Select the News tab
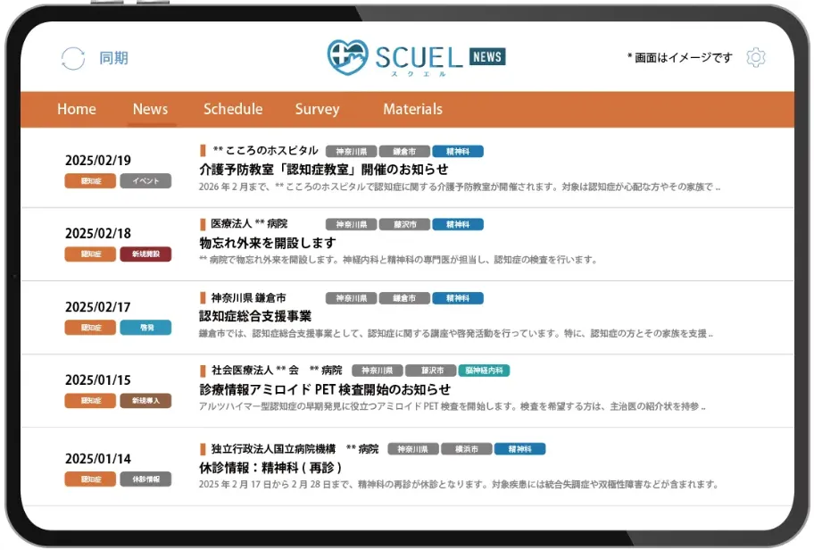Image resolution: width=814 pixels, height=550 pixels. click(x=150, y=109)
